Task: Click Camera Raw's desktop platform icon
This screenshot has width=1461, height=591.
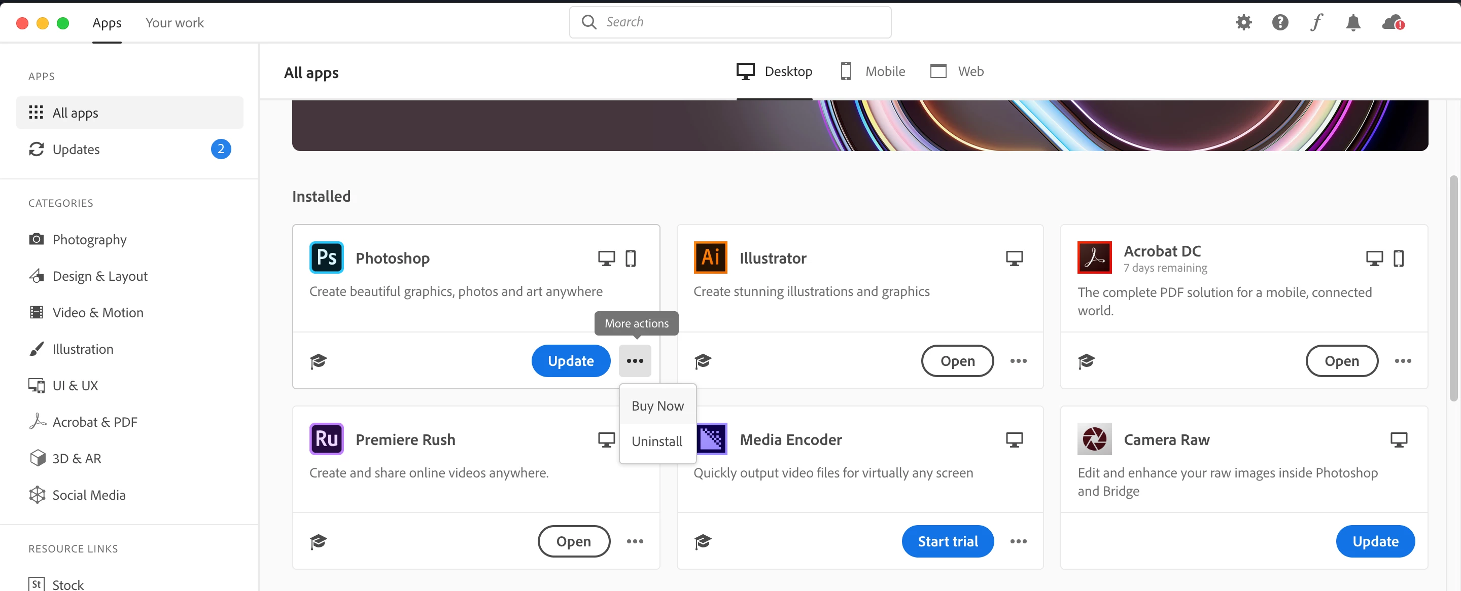Action: (x=1399, y=440)
